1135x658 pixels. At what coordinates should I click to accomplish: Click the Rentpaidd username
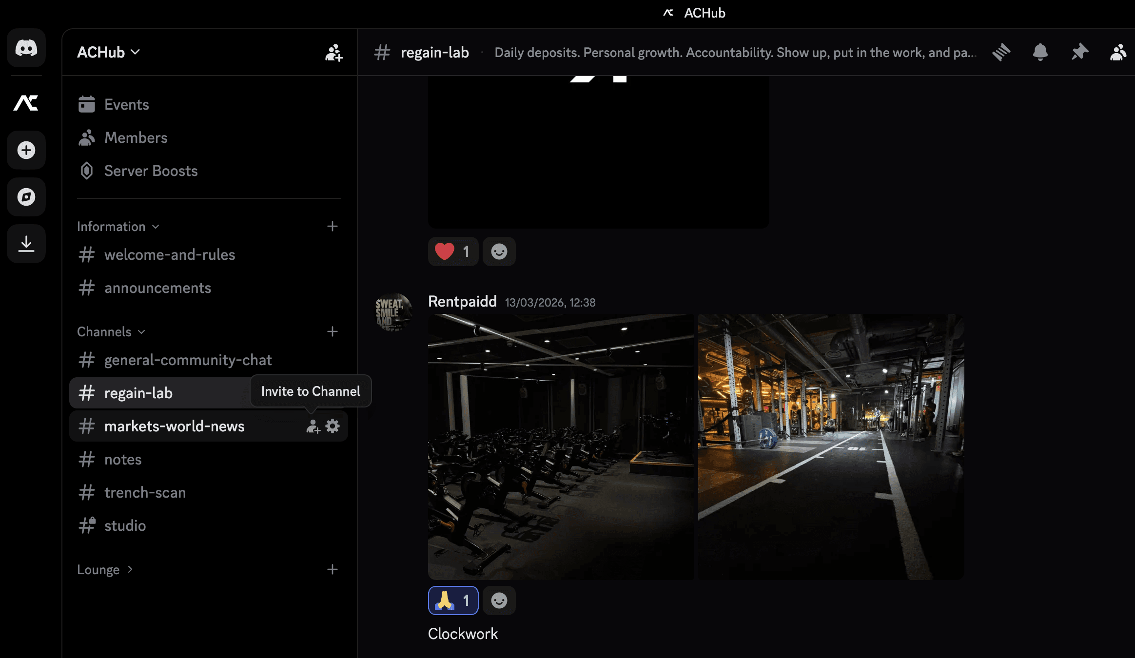coord(462,302)
